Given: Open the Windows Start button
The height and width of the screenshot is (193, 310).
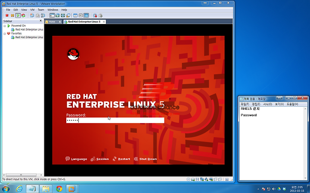Looking at the screenshot, I should pos(6,189).
